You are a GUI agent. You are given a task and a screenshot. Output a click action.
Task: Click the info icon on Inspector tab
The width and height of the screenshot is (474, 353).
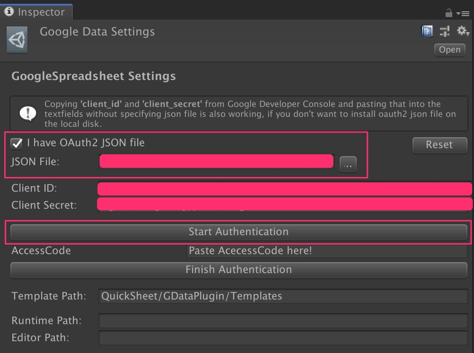pyautogui.click(x=9, y=11)
